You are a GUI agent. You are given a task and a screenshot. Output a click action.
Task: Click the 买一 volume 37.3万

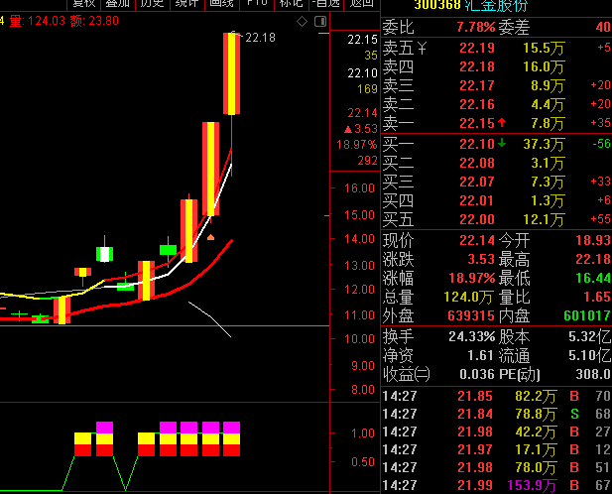click(544, 145)
